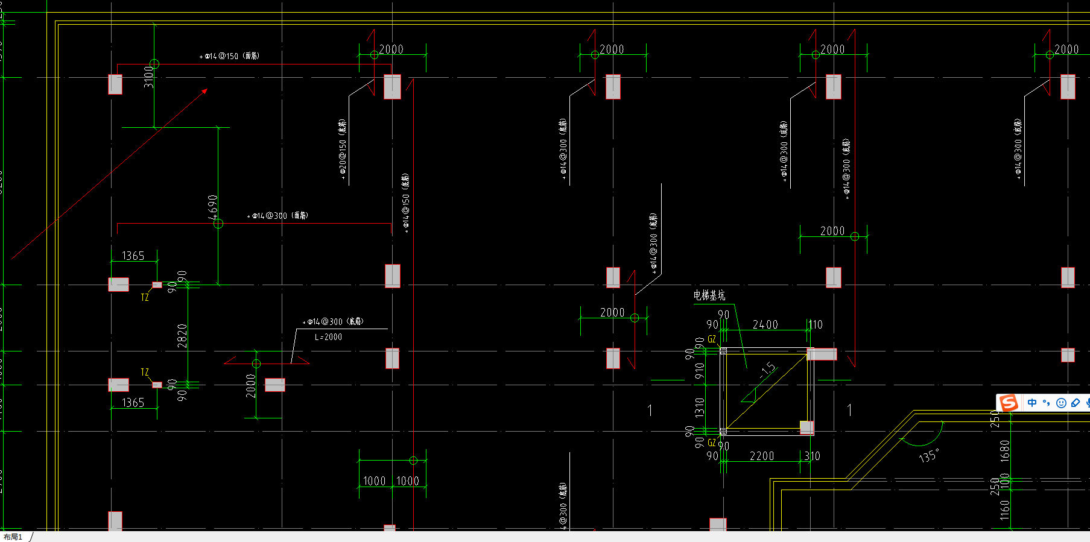
Task: Select the L=2000 annotation text
Action: click(x=328, y=337)
